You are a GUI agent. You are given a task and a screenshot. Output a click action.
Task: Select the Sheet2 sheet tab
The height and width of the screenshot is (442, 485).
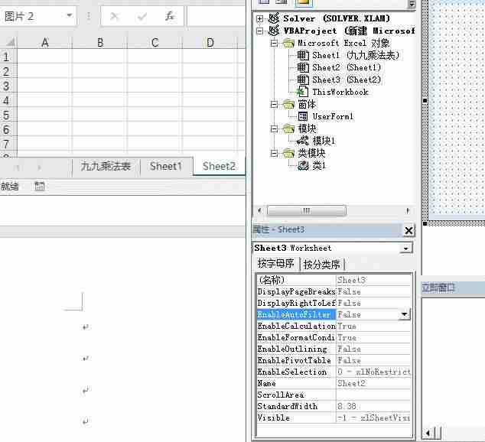pyautogui.click(x=219, y=166)
